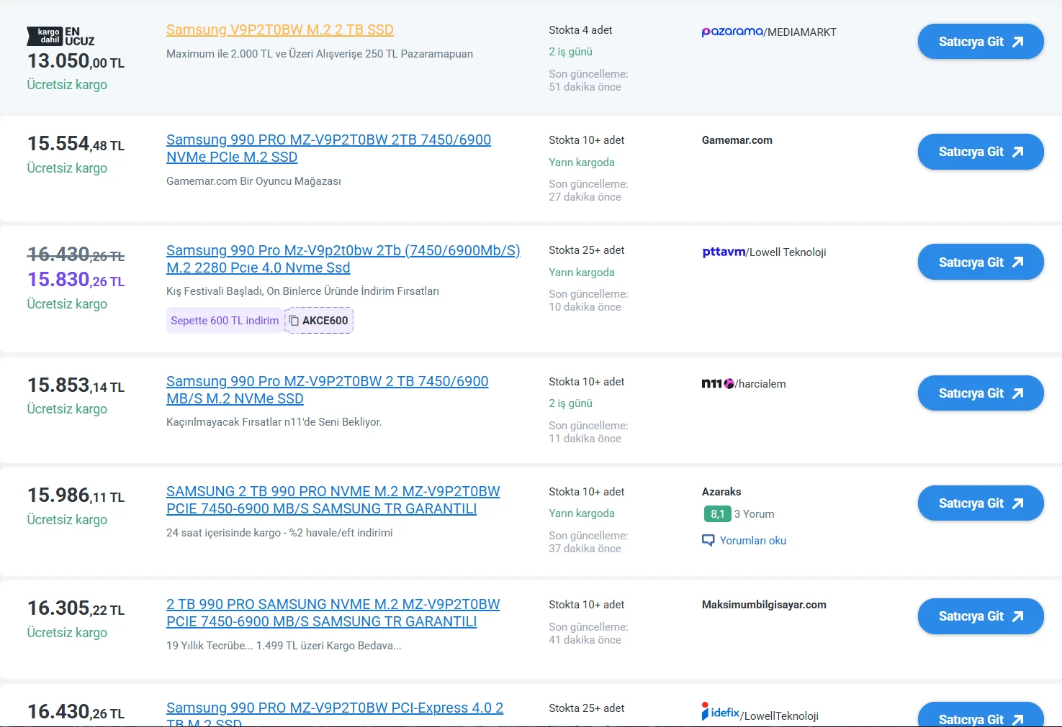Screen dimensions: 1062x727
Task: Click the '41 dakika önce' update time
Action: [585, 640]
